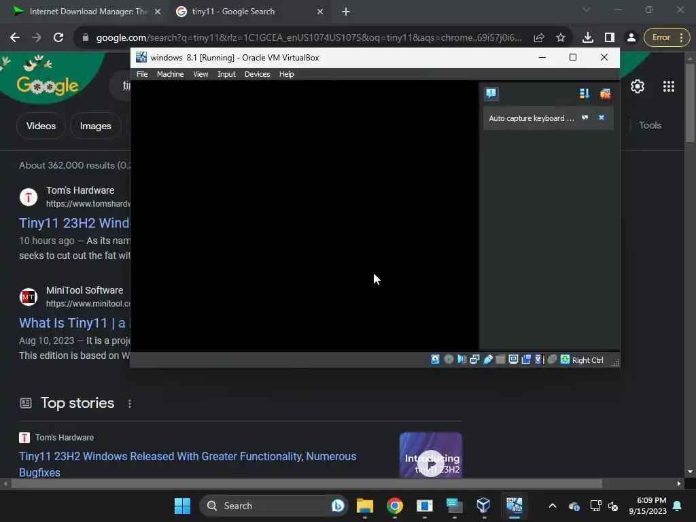Click the shared folders indicator in VirtualBox status bar
This screenshot has width=696, height=522.
pyautogui.click(x=500, y=360)
